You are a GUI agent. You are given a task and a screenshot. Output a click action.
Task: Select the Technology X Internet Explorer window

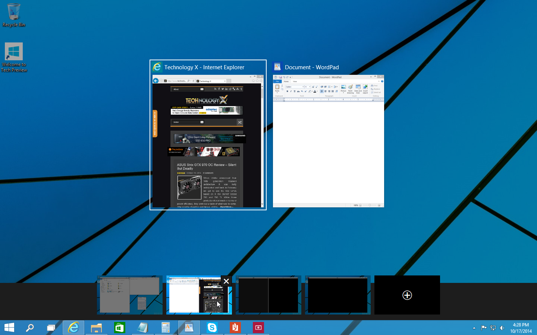click(208, 141)
